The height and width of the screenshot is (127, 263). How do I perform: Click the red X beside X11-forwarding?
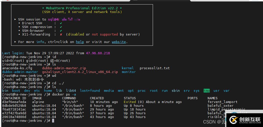pos(61,34)
